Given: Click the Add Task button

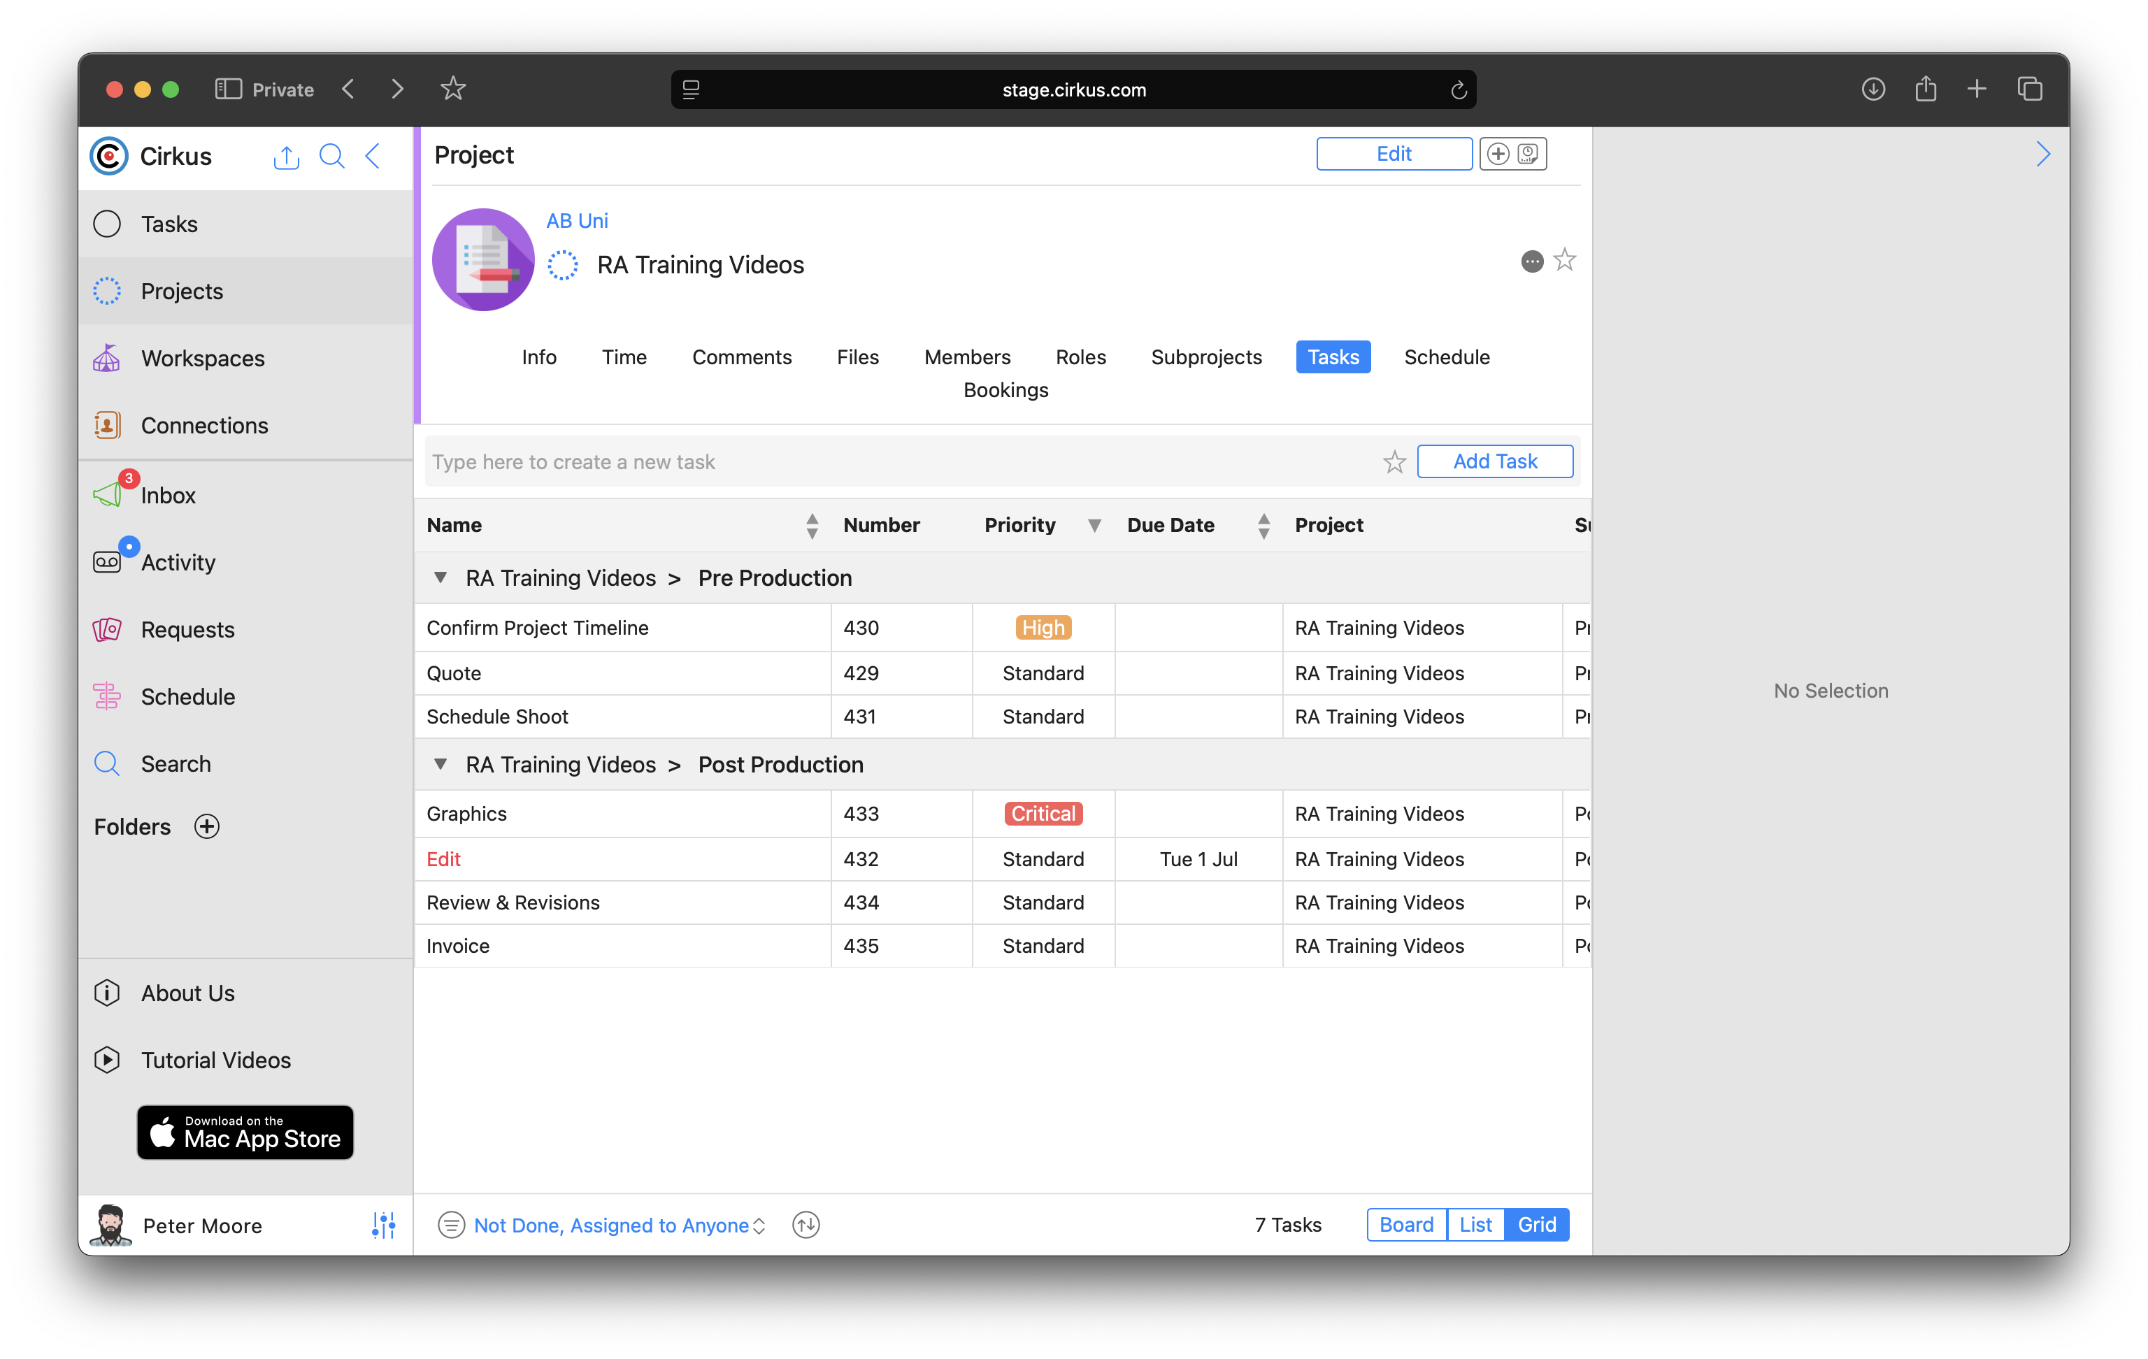Looking at the screenshot, I should click(x=1494, y=461).
